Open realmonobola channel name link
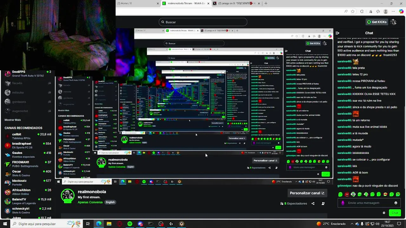406x228 pixels. click(92, 192)
